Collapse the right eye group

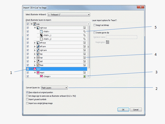35,28
